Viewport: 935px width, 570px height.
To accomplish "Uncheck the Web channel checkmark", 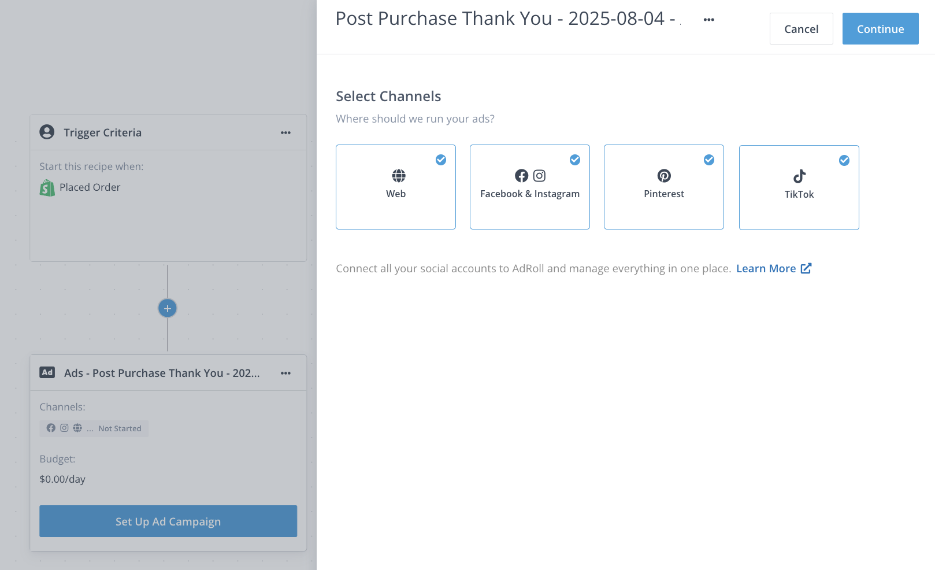I will click(x=441, y=160).
